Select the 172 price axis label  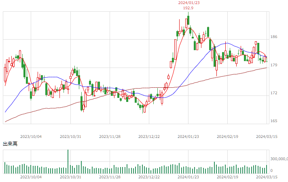274,93
